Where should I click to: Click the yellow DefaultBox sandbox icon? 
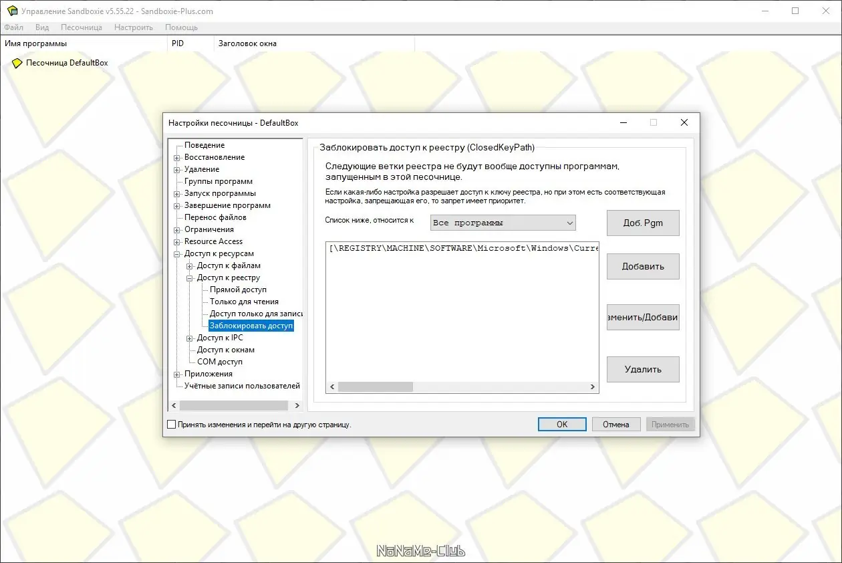17,63
